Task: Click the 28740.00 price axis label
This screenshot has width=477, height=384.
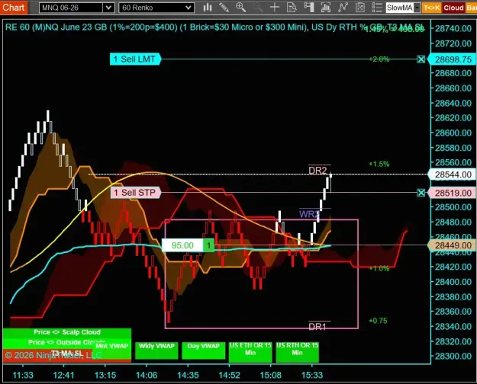Action: 453,28
